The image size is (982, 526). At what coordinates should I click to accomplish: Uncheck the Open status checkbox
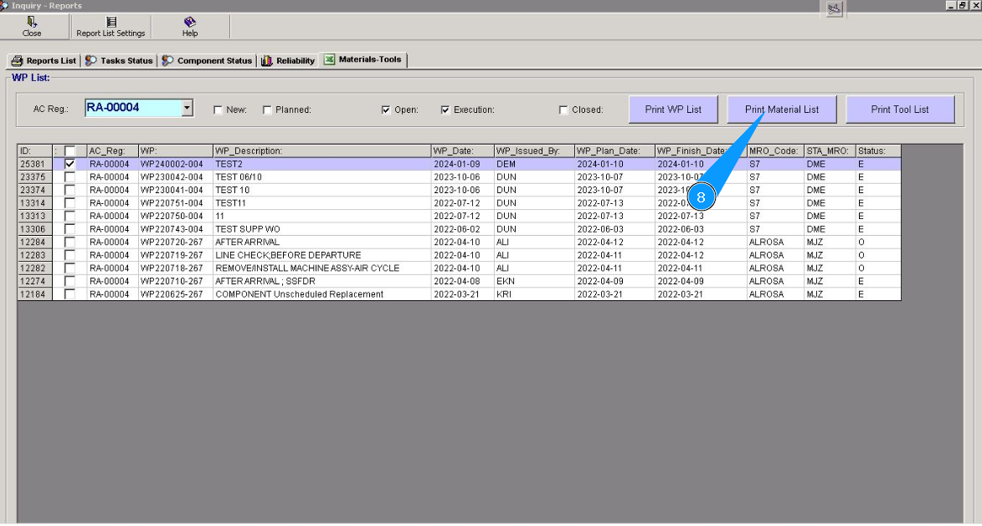386,110
